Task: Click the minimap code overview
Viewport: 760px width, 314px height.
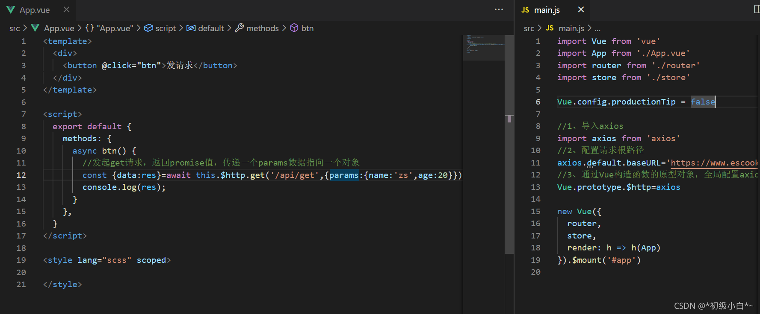Action: click(x=484, y=47)
